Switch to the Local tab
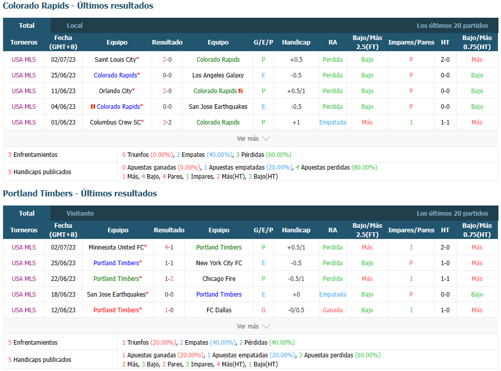 74,26
